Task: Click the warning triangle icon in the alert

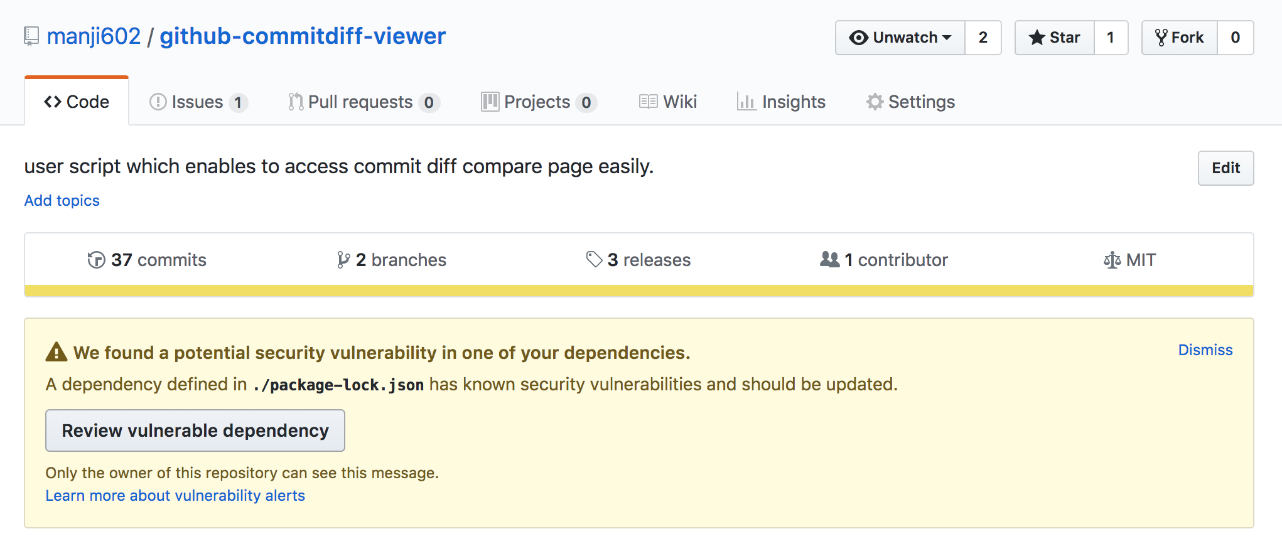Action: (57, 352)
